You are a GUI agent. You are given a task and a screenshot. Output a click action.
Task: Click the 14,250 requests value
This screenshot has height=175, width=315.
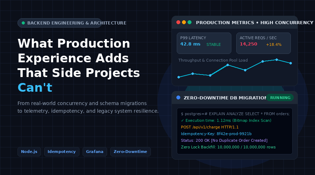pos(248,44)
